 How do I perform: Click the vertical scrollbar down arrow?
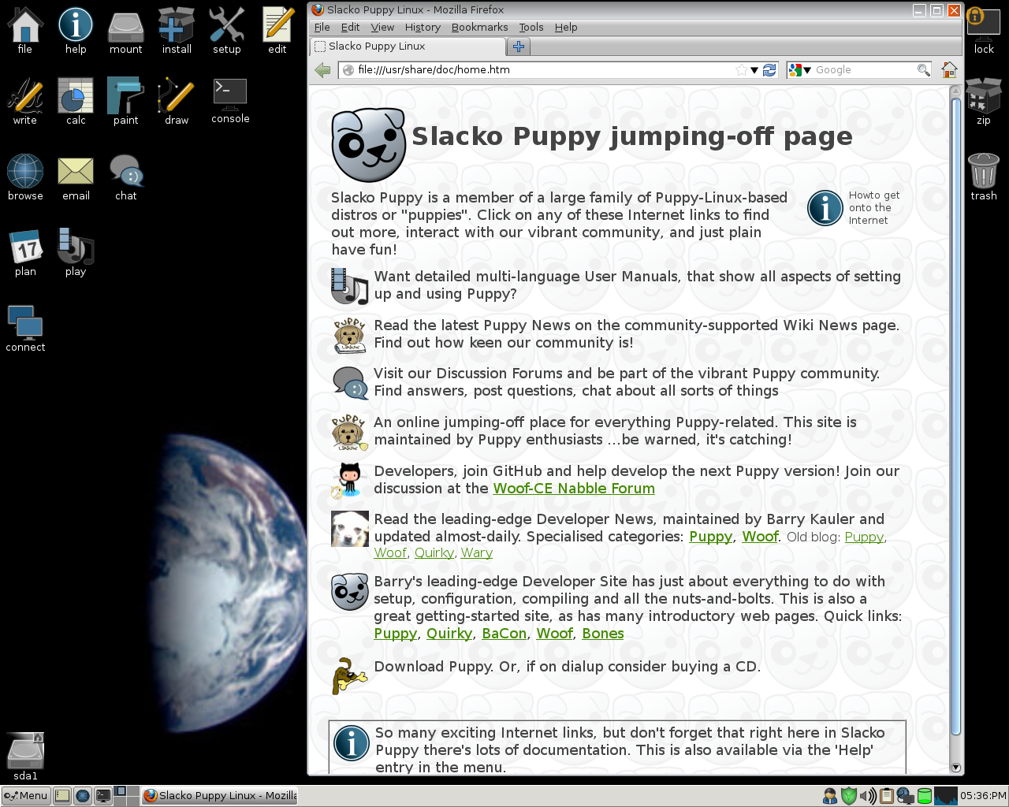(956, 768)
